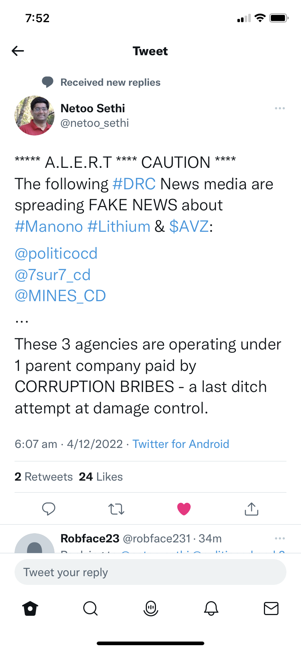Open the $AVZ cashtag

click(x=189, y=227)
